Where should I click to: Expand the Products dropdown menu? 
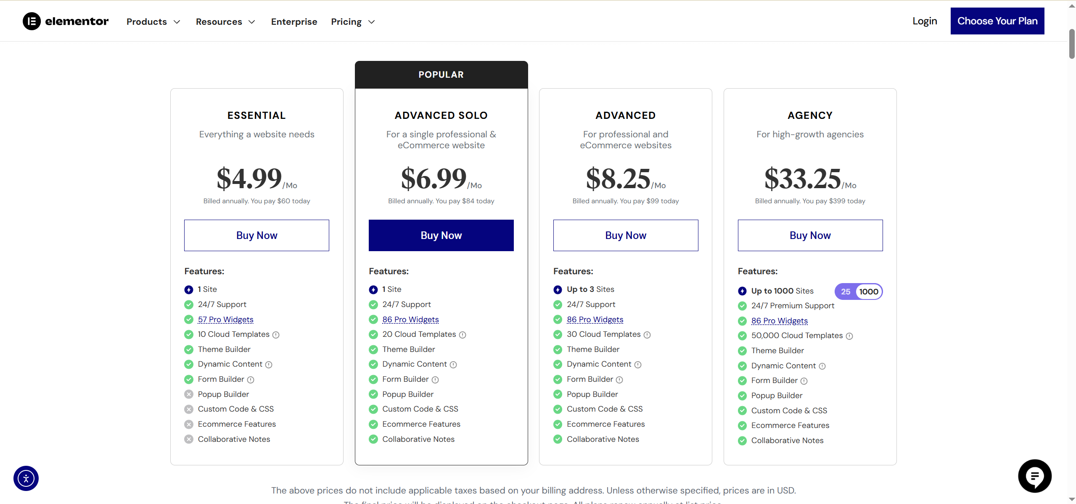(153, 22)
